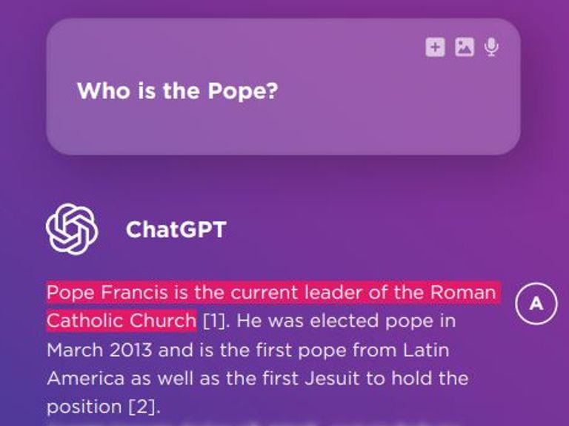Select the ChatGPT name label

[176, 229]
